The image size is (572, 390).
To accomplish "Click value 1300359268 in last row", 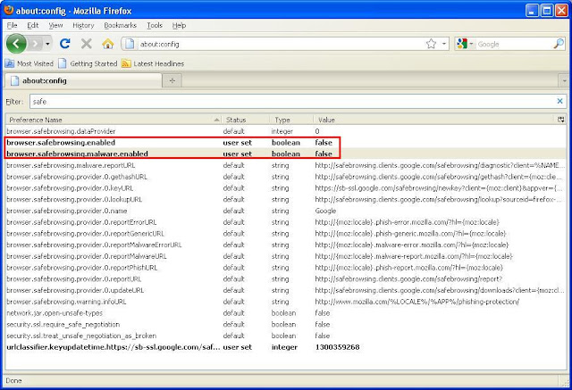I will [x=337, y=347].
